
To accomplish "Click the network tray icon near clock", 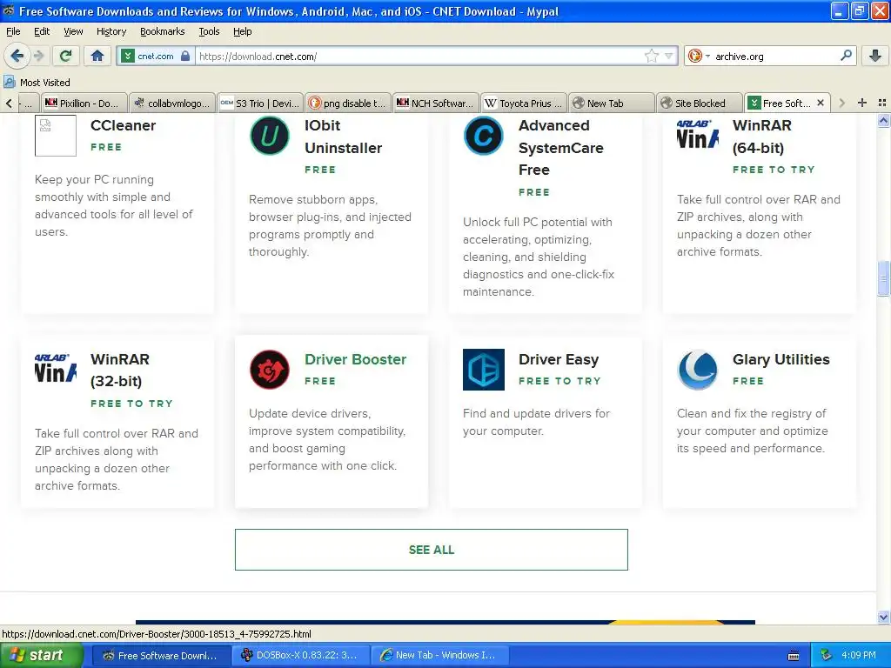I will [x=827, y=655].
